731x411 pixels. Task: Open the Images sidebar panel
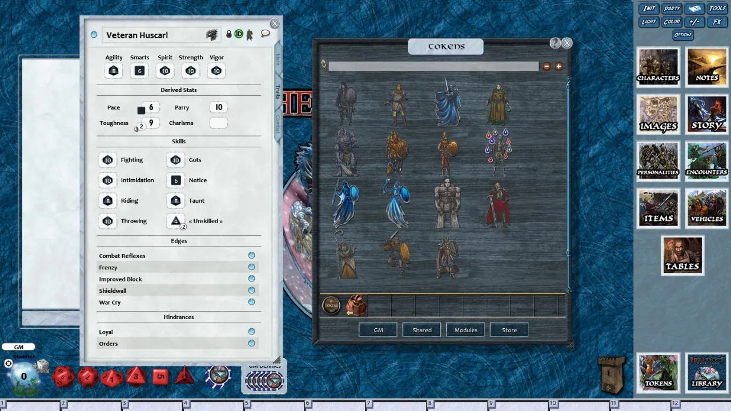(658, 114)
